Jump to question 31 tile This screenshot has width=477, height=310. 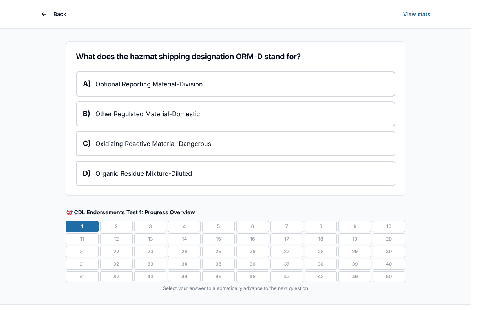[x=82, y=264]
